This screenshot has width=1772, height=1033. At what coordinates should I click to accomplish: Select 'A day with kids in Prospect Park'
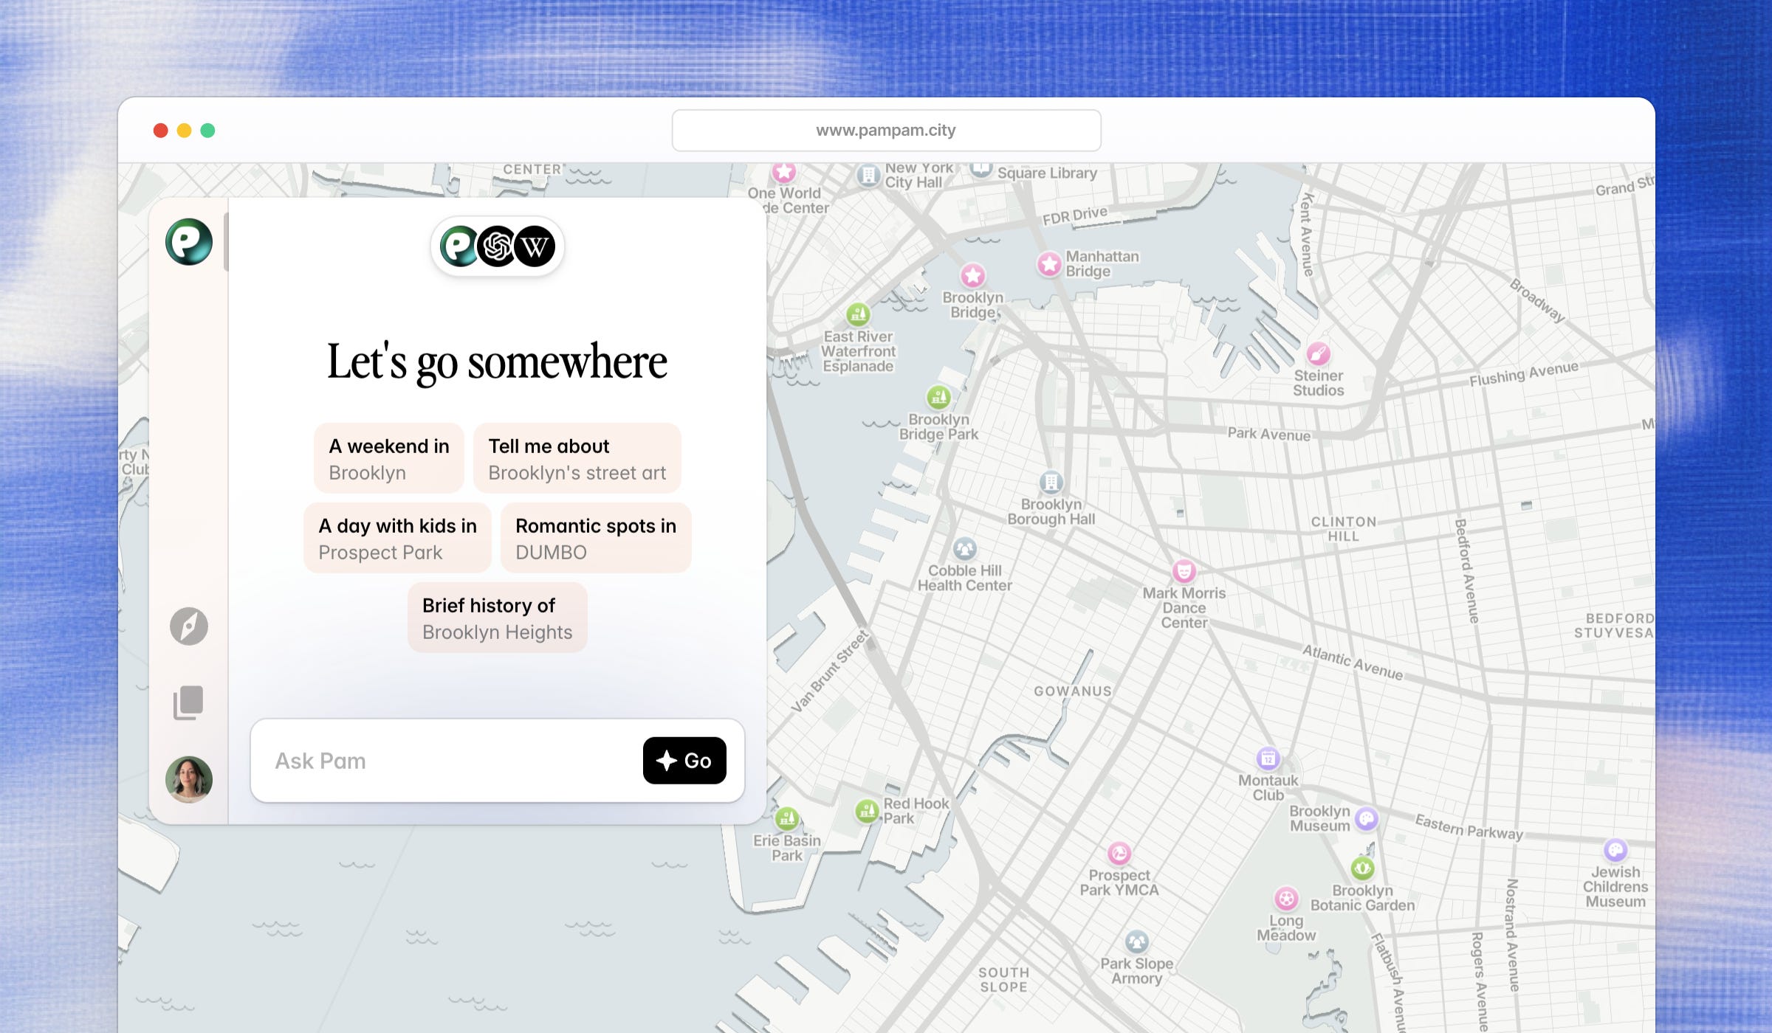tap(398, 538)
